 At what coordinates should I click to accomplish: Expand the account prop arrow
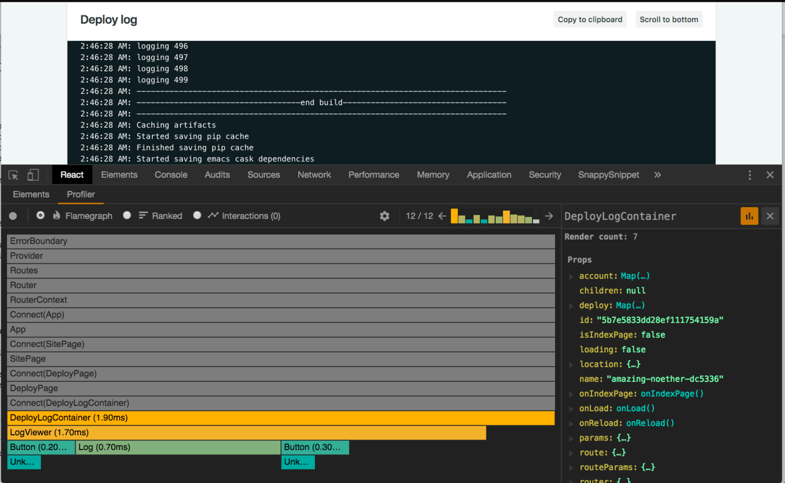(571, 277)
